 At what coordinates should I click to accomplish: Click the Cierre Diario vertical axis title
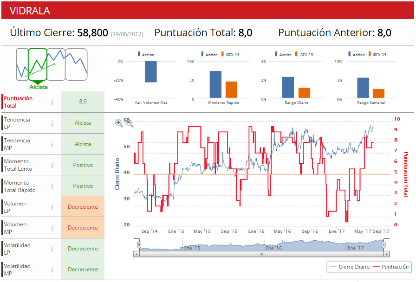[x=117, y=174]
